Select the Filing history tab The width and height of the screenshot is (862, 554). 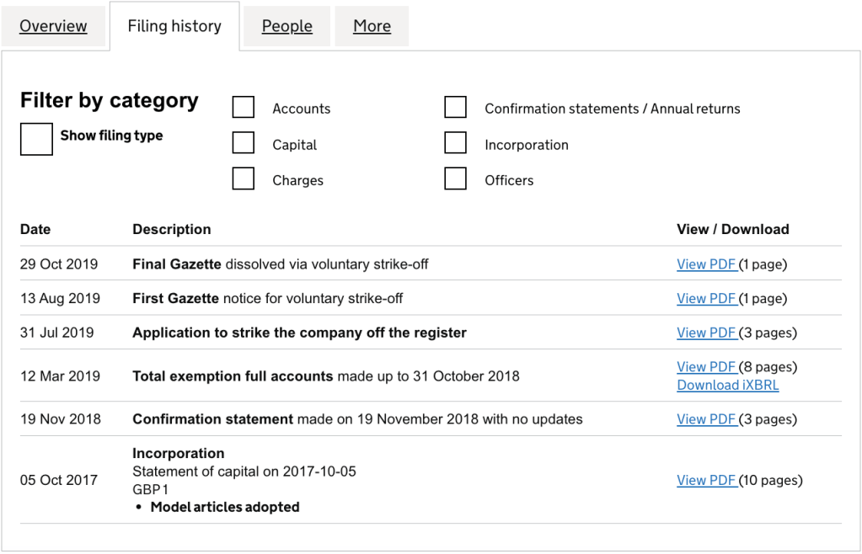click(174, 26)
